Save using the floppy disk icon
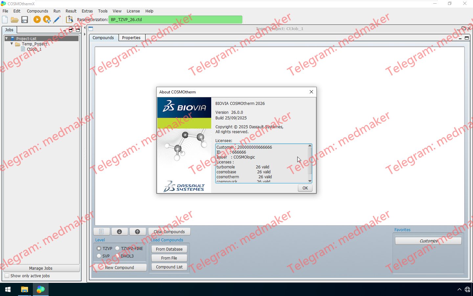 pos(25,20)
